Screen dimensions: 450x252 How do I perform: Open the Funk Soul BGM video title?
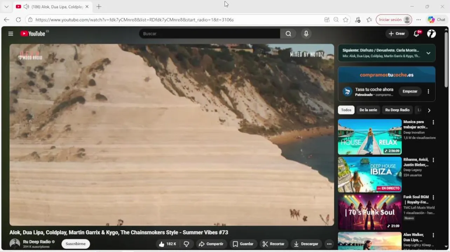point(416,199)
